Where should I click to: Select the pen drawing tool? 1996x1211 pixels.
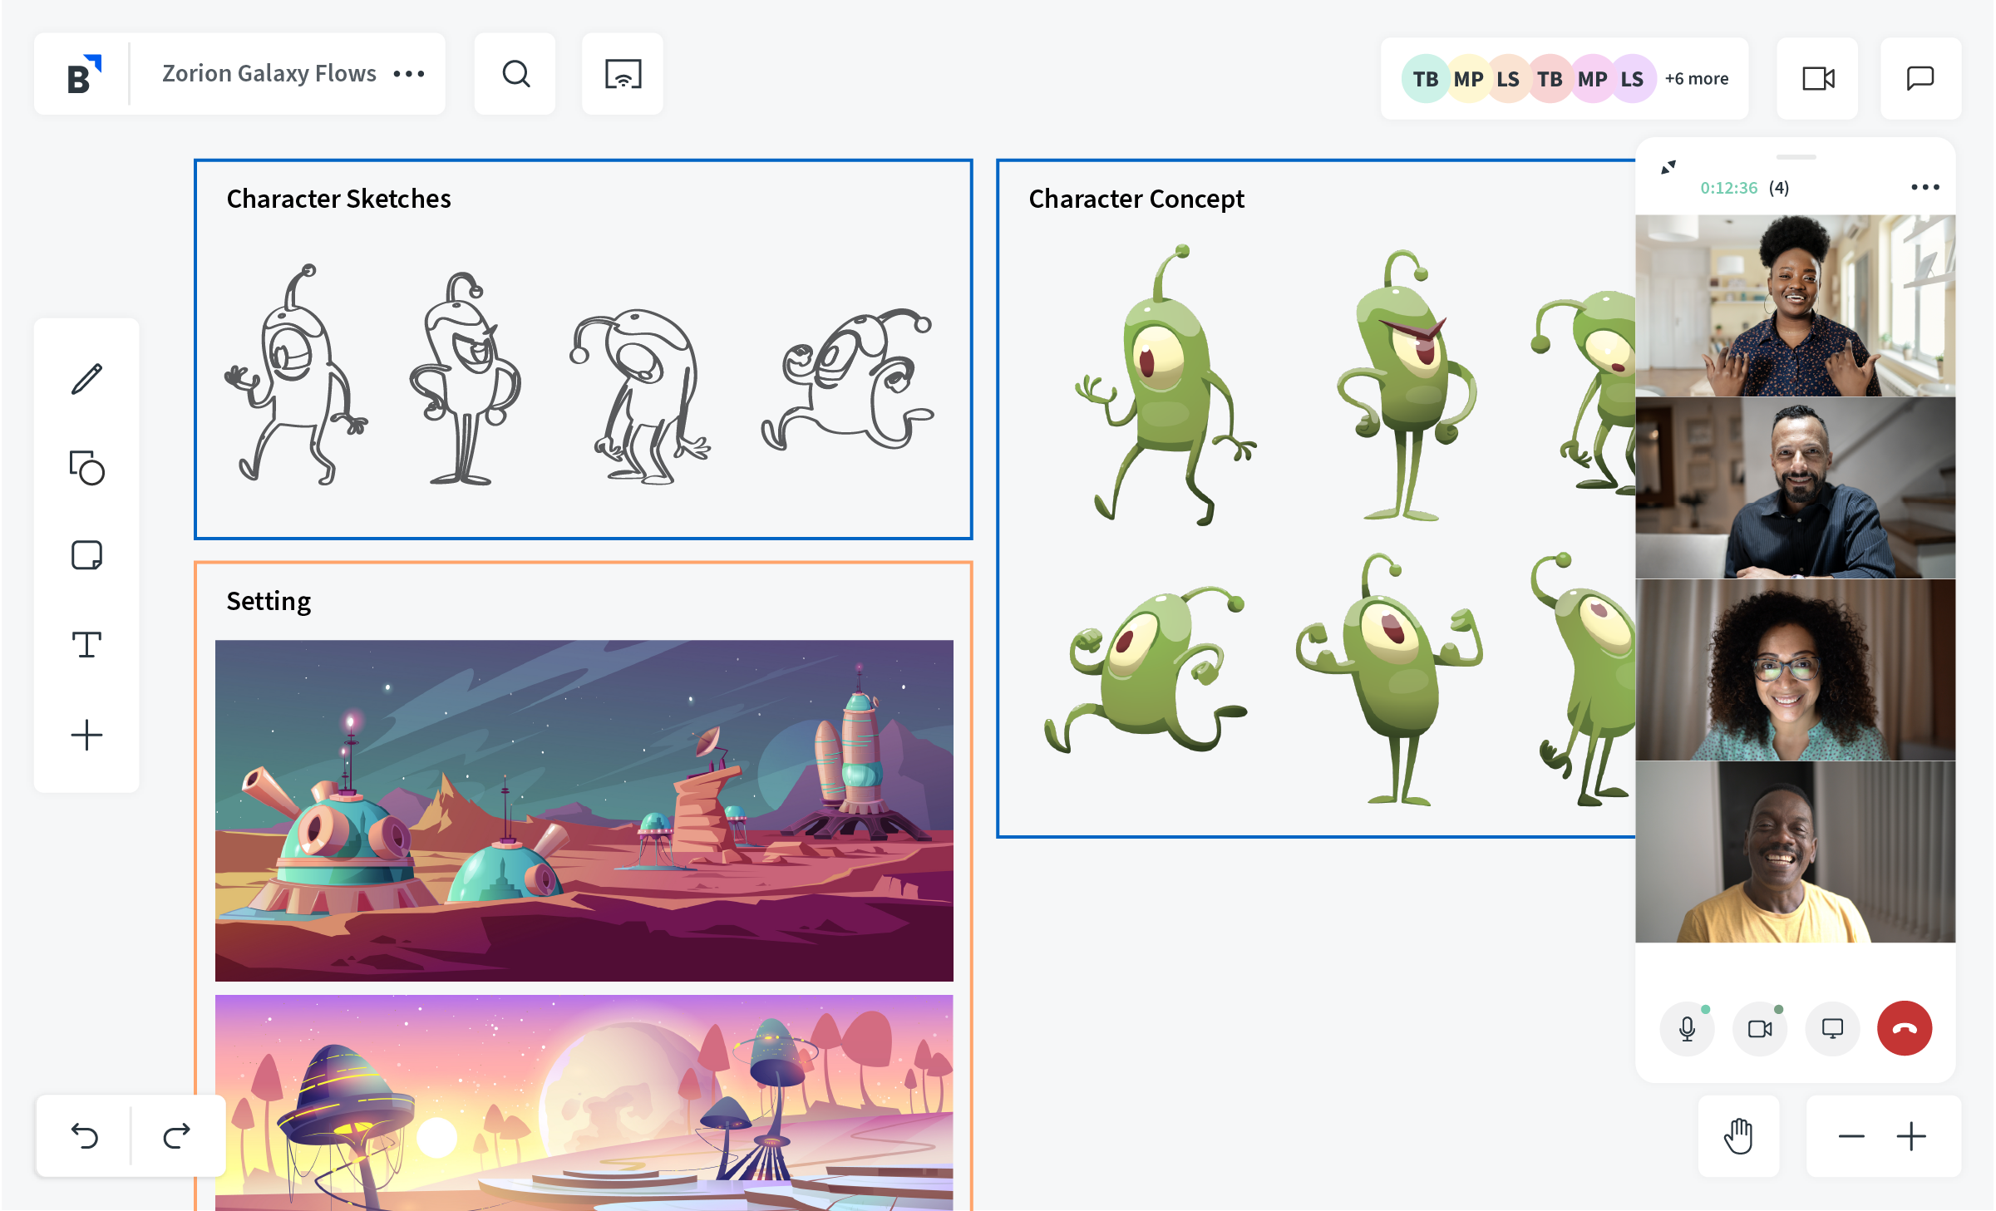click(86, 380)
